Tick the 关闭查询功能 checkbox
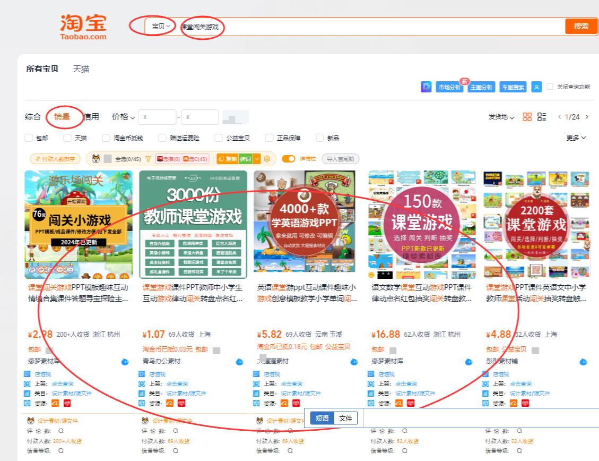This screenshot has height=461, width=599. pos(550,87)
